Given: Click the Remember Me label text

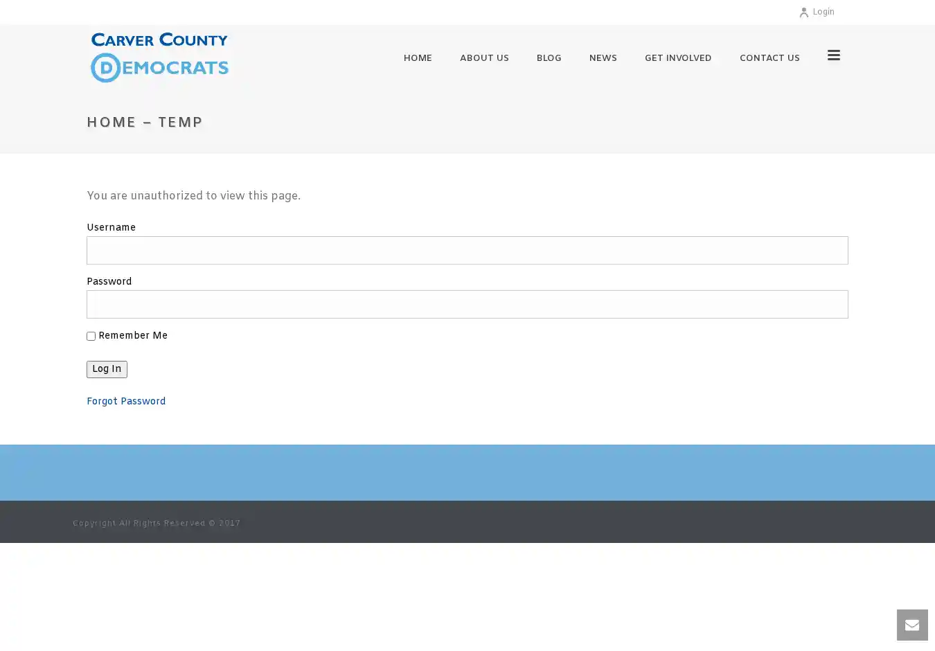Looking at the screenshot, I should point(133,336).
